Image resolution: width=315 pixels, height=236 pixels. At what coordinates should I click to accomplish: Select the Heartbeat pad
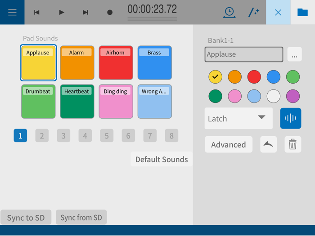tap(77, 101)
